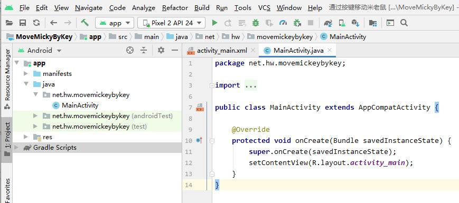Image resolution: width=459 pixels, height=203 pixels.
Task: Collapse the app module tree node
Action: pyautogui.click(x=16, y=63)
